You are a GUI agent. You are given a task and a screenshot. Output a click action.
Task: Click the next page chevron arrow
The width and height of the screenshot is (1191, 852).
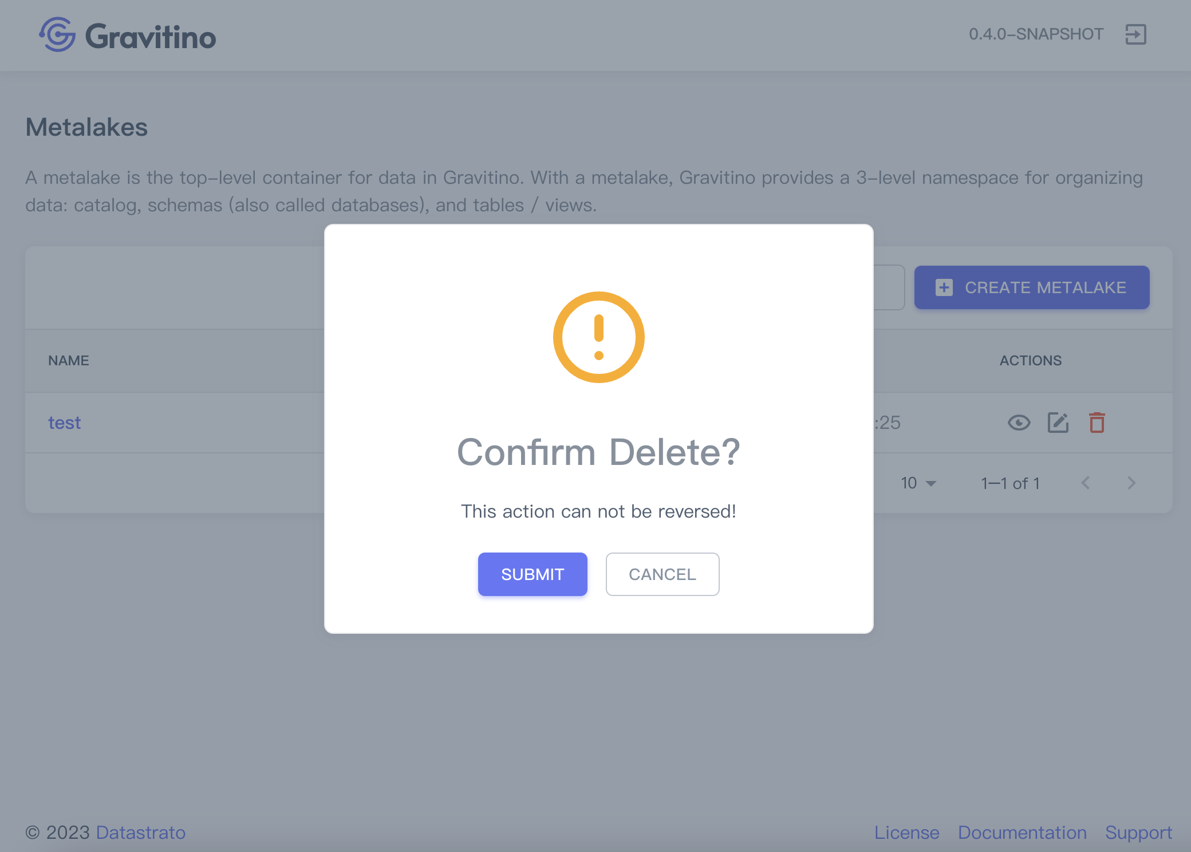point(1132,482)
